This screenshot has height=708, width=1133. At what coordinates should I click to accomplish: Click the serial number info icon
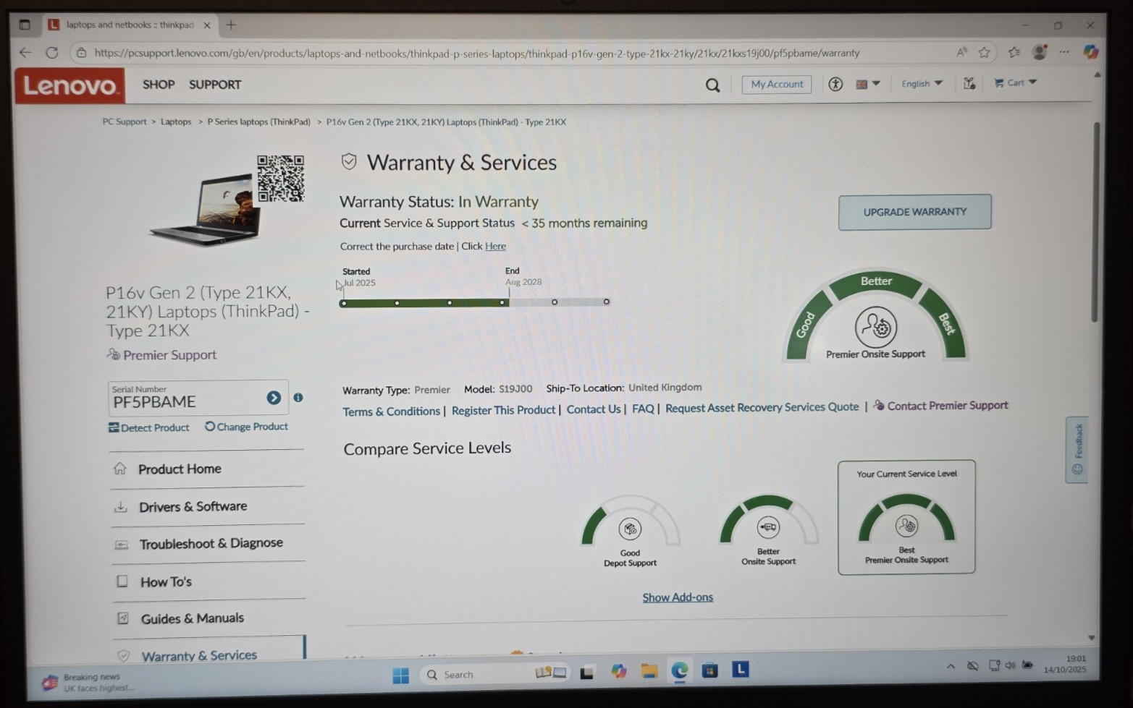click(x=298, y=397)
